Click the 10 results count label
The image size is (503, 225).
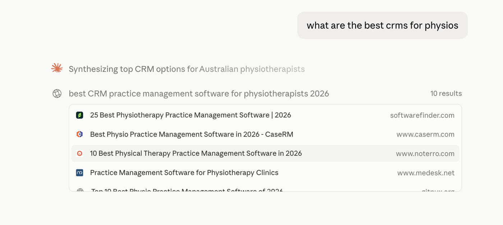[446, 93]
